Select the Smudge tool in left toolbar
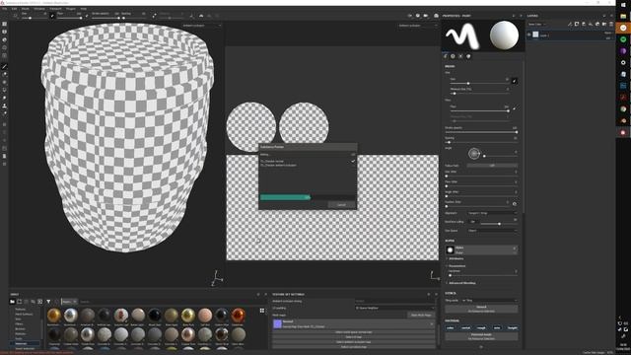The width and height of the screenshot is (631, 355). click(4, 98)
